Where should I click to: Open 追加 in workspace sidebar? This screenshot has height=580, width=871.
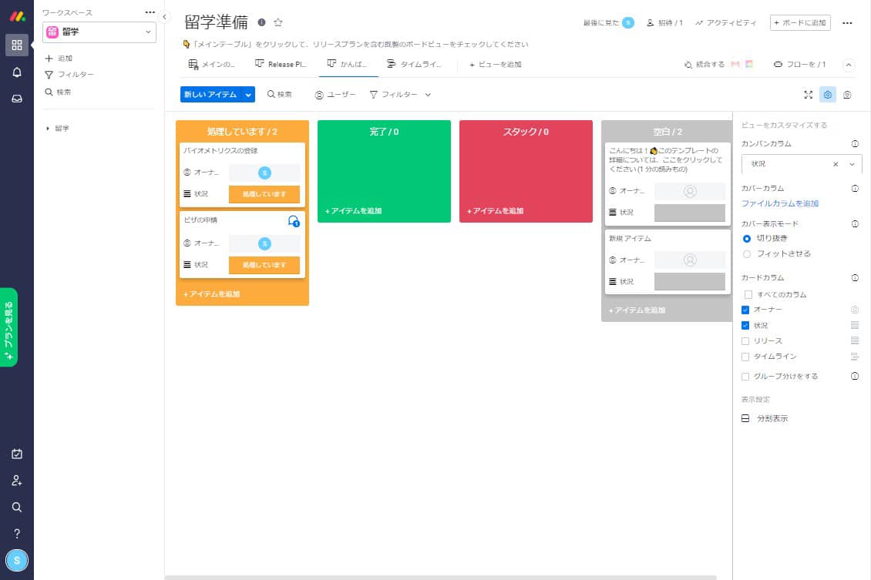pos(59,59)
